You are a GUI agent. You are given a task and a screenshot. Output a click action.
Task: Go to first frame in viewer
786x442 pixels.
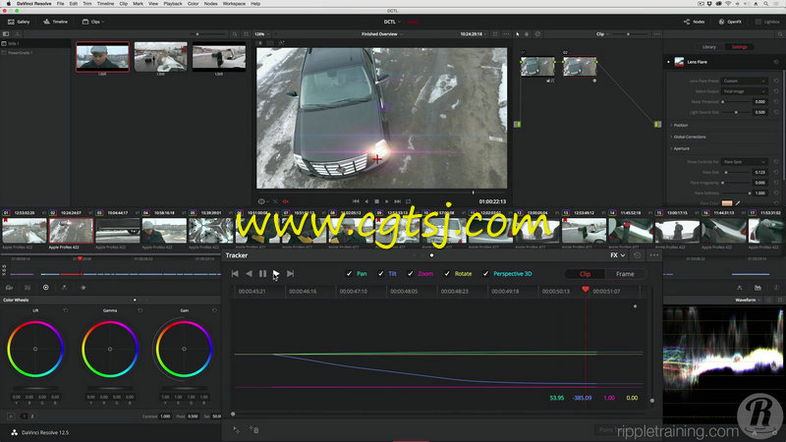[x=356, y=201]
